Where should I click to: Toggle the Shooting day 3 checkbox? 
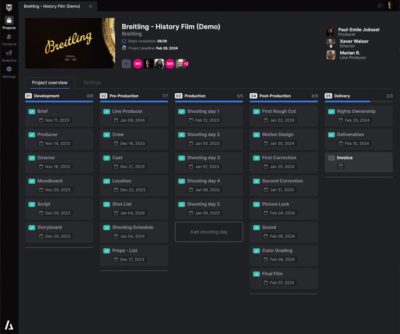coord(181,158)
